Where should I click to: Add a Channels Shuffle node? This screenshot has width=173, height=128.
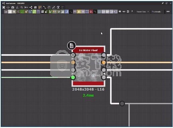pyautogui.click(x=18, y=12)
